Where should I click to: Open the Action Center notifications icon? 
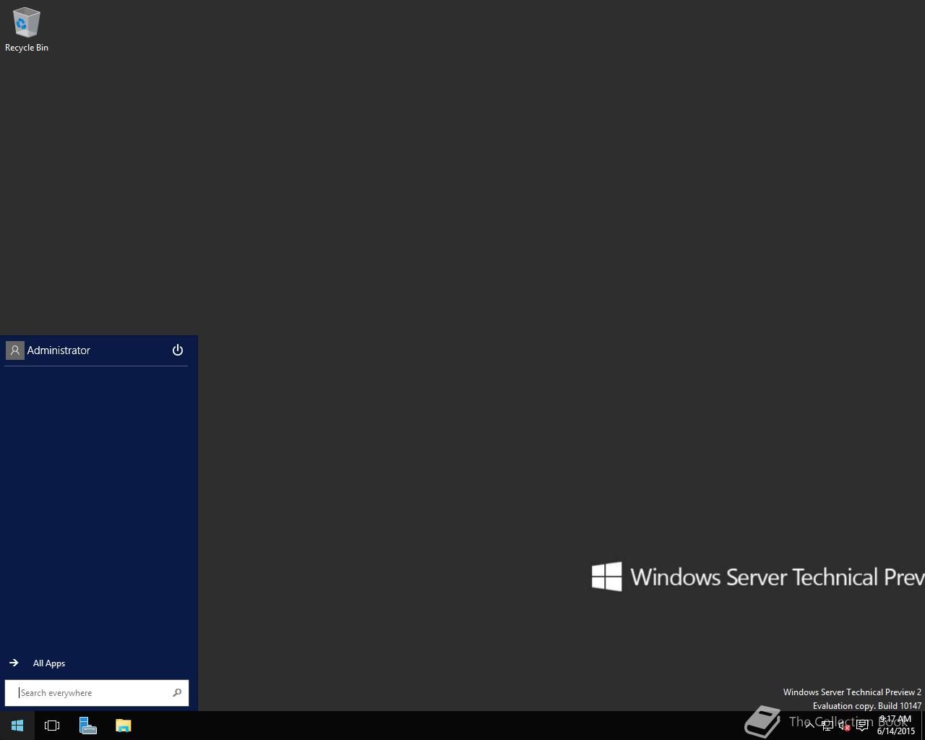point(862,726)
